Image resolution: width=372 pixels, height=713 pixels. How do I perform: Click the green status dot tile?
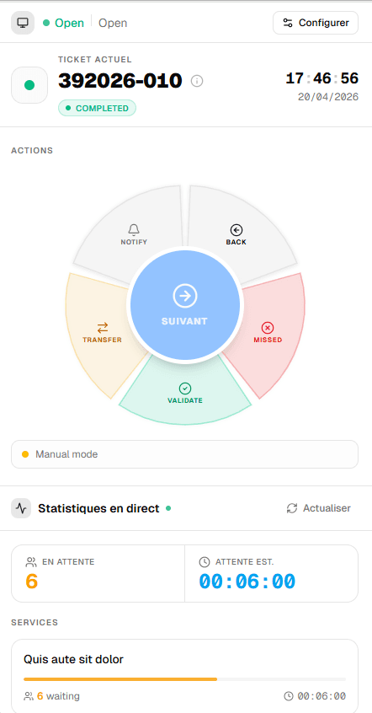(29, 85)
